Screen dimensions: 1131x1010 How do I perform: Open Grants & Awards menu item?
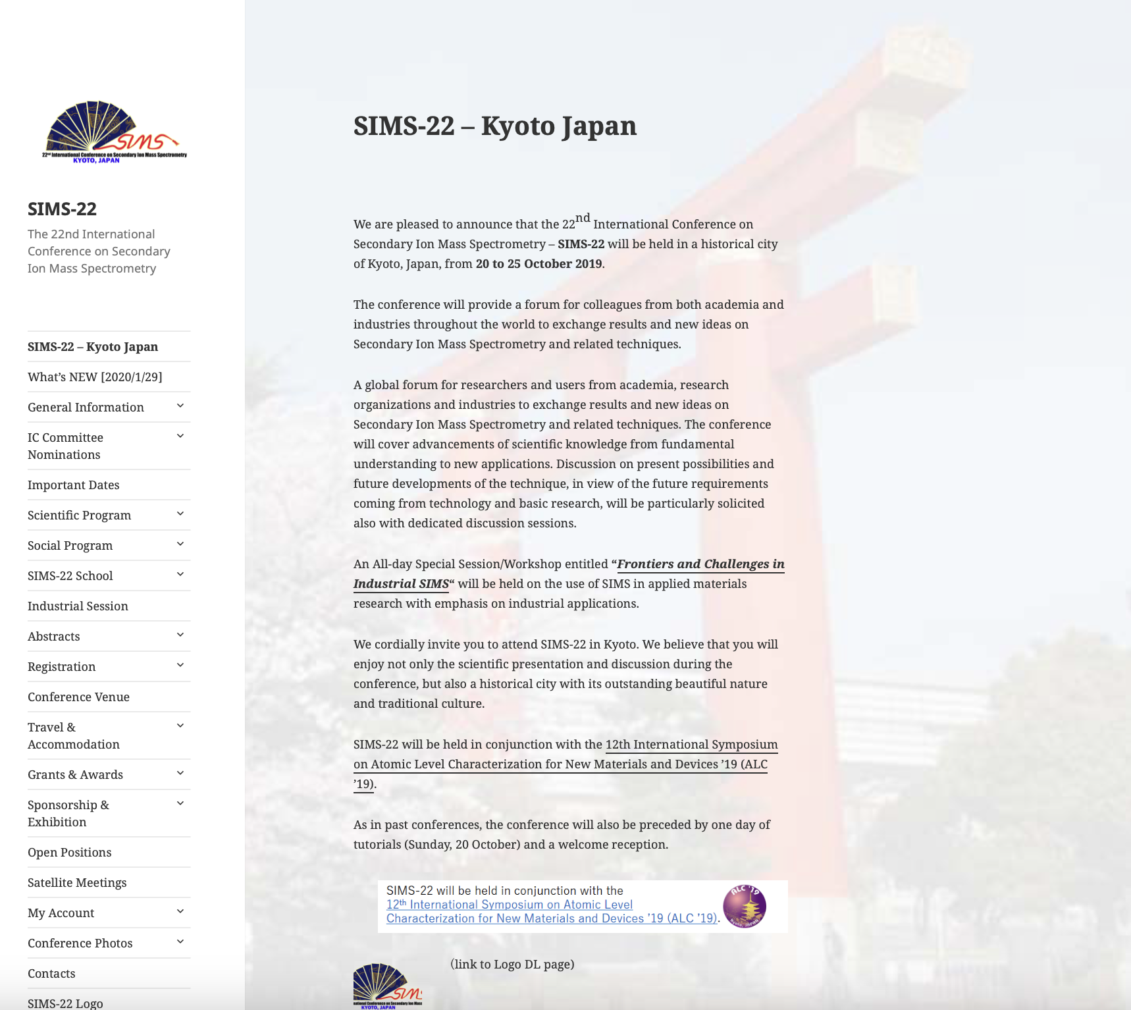75,775
